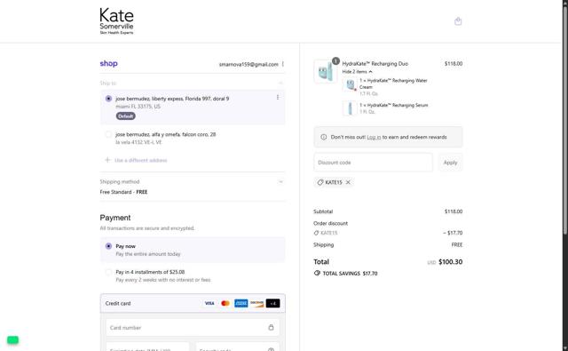Click the plus icon for different address
Screen dimensions: 568x351
click(x=107, y=160)
